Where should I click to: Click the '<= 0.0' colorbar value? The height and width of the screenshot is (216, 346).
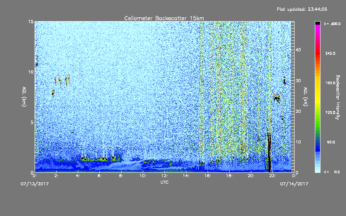(x=332, y=172)
